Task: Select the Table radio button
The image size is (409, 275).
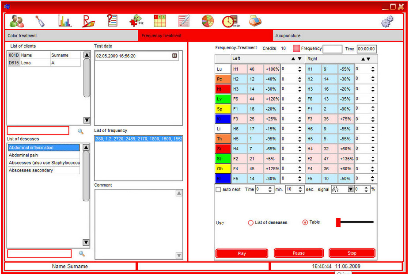Action: tap(305, 222)
